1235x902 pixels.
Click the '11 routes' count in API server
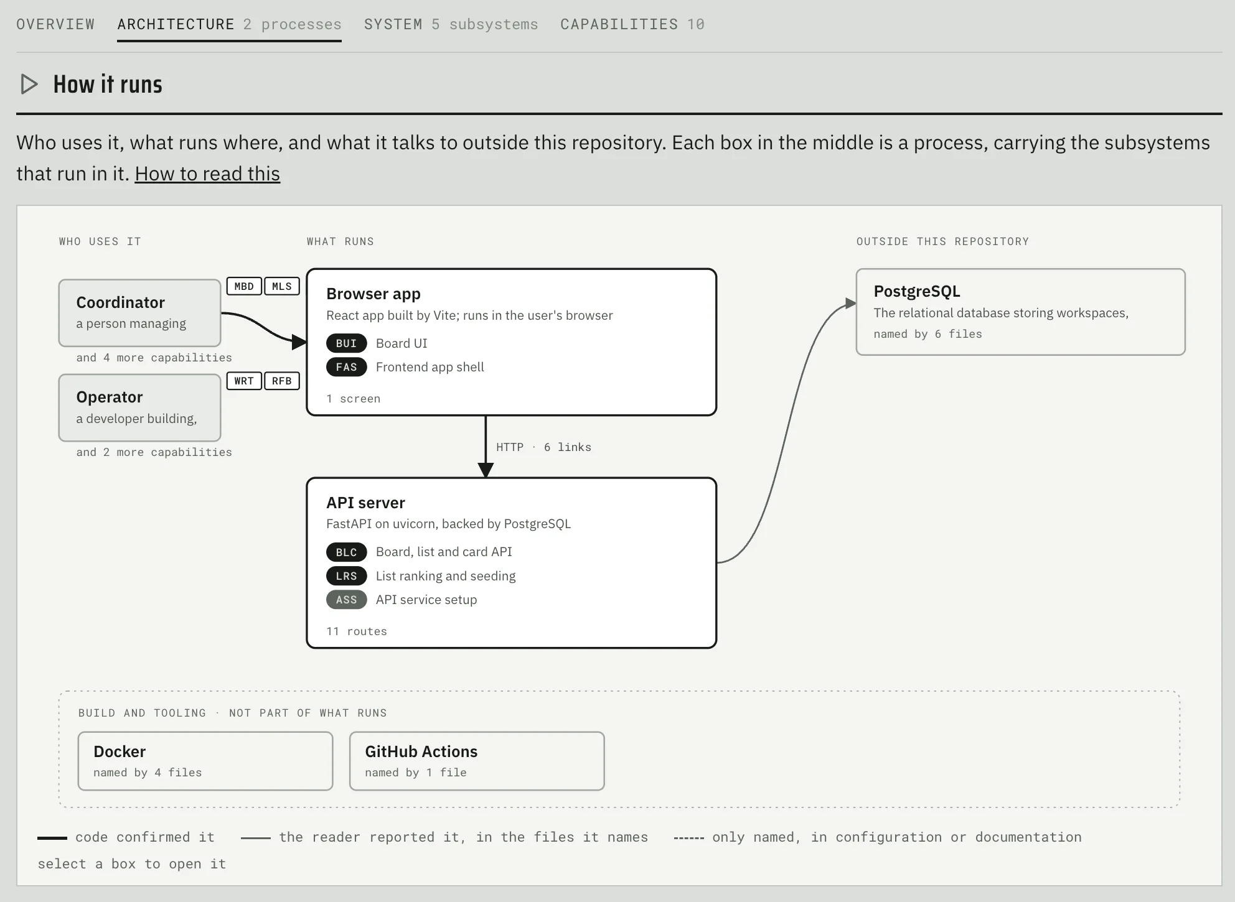[357, 631]
